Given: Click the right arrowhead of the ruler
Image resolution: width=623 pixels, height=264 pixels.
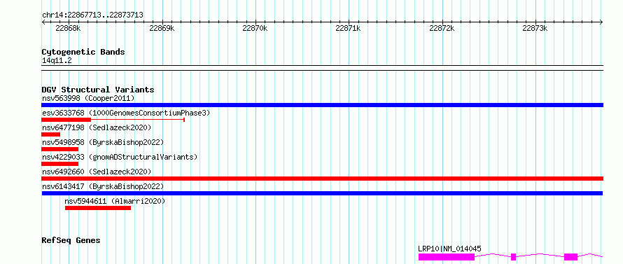Looking at the screenshot, I should tap(601, 22).
